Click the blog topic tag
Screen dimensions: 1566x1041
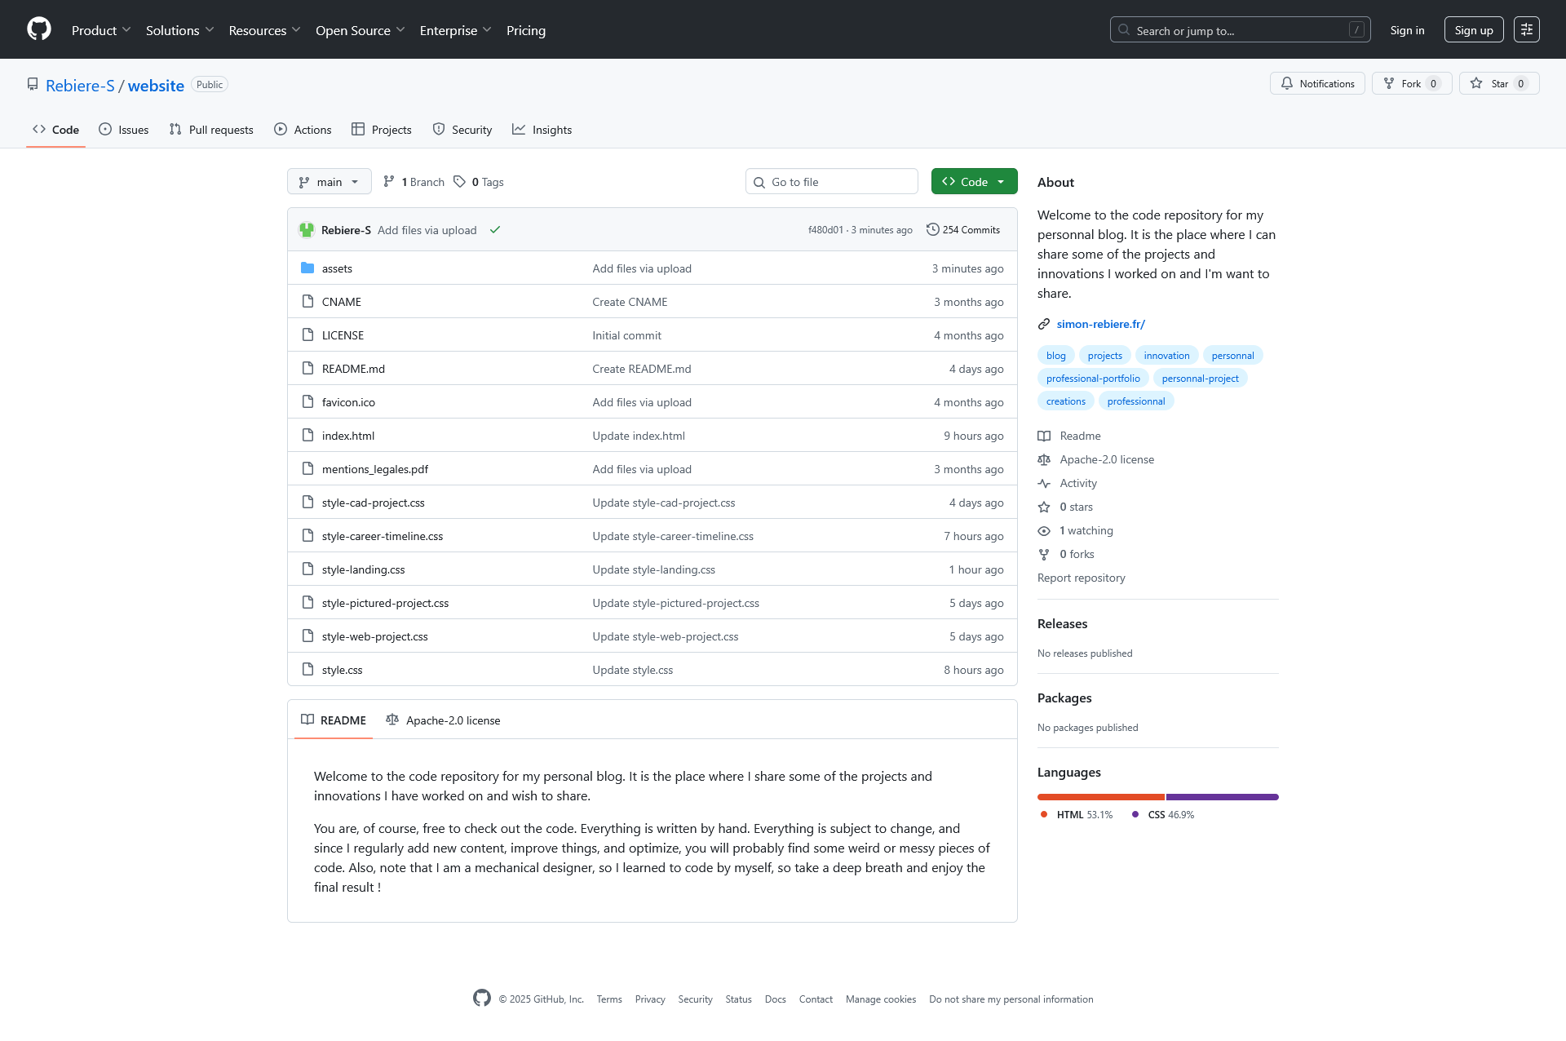click(1055, 355)
